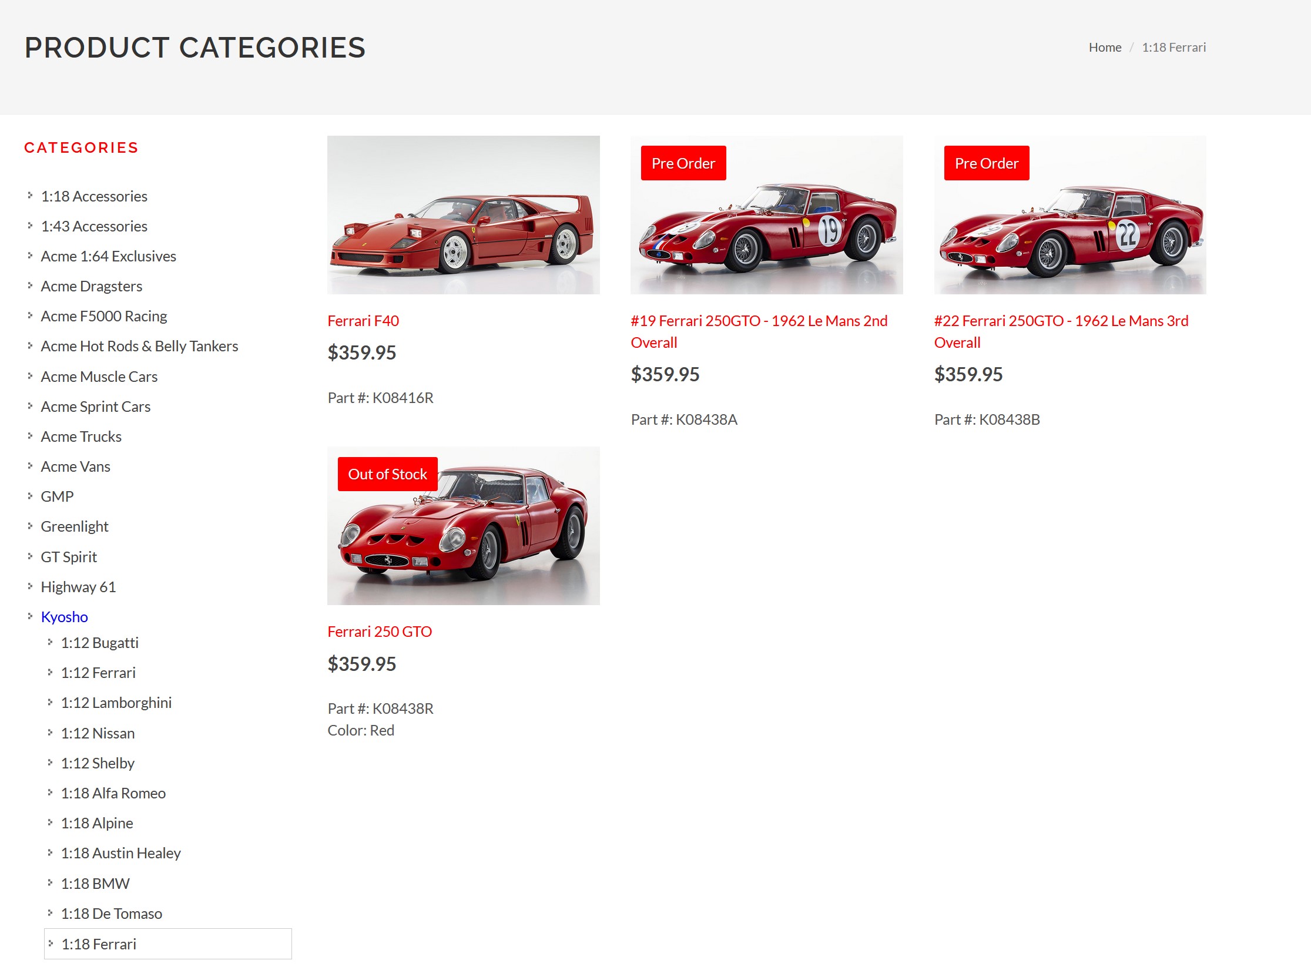This screenshot has width=1311, height=967.
Task: Go to Home via breadcrumb
Action: (x=1105, y=48)
